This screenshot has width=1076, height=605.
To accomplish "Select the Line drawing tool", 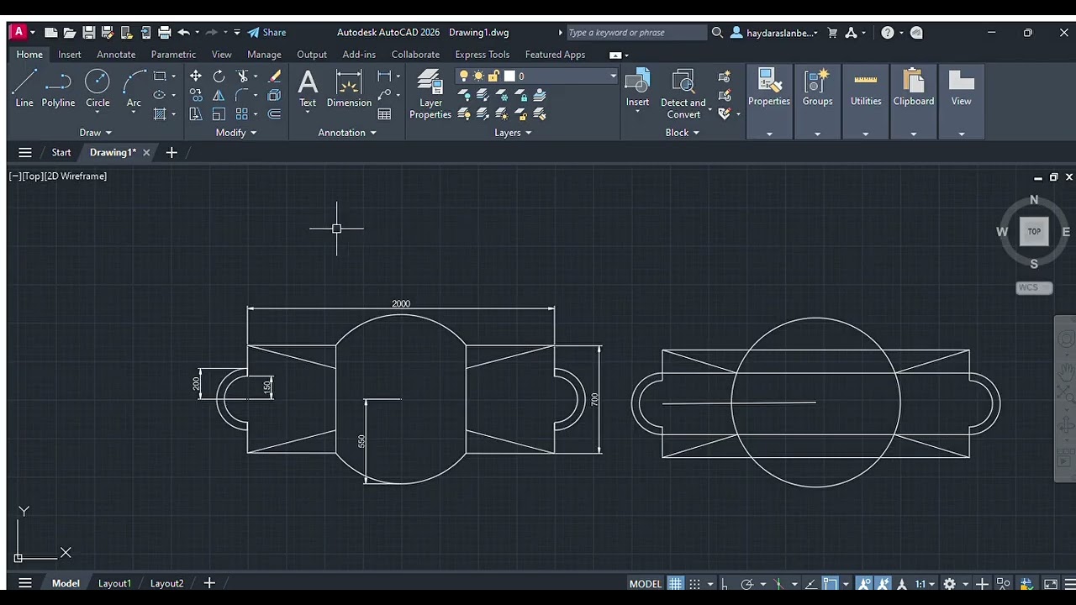I will pyautogui.click(x=24, y=89).
